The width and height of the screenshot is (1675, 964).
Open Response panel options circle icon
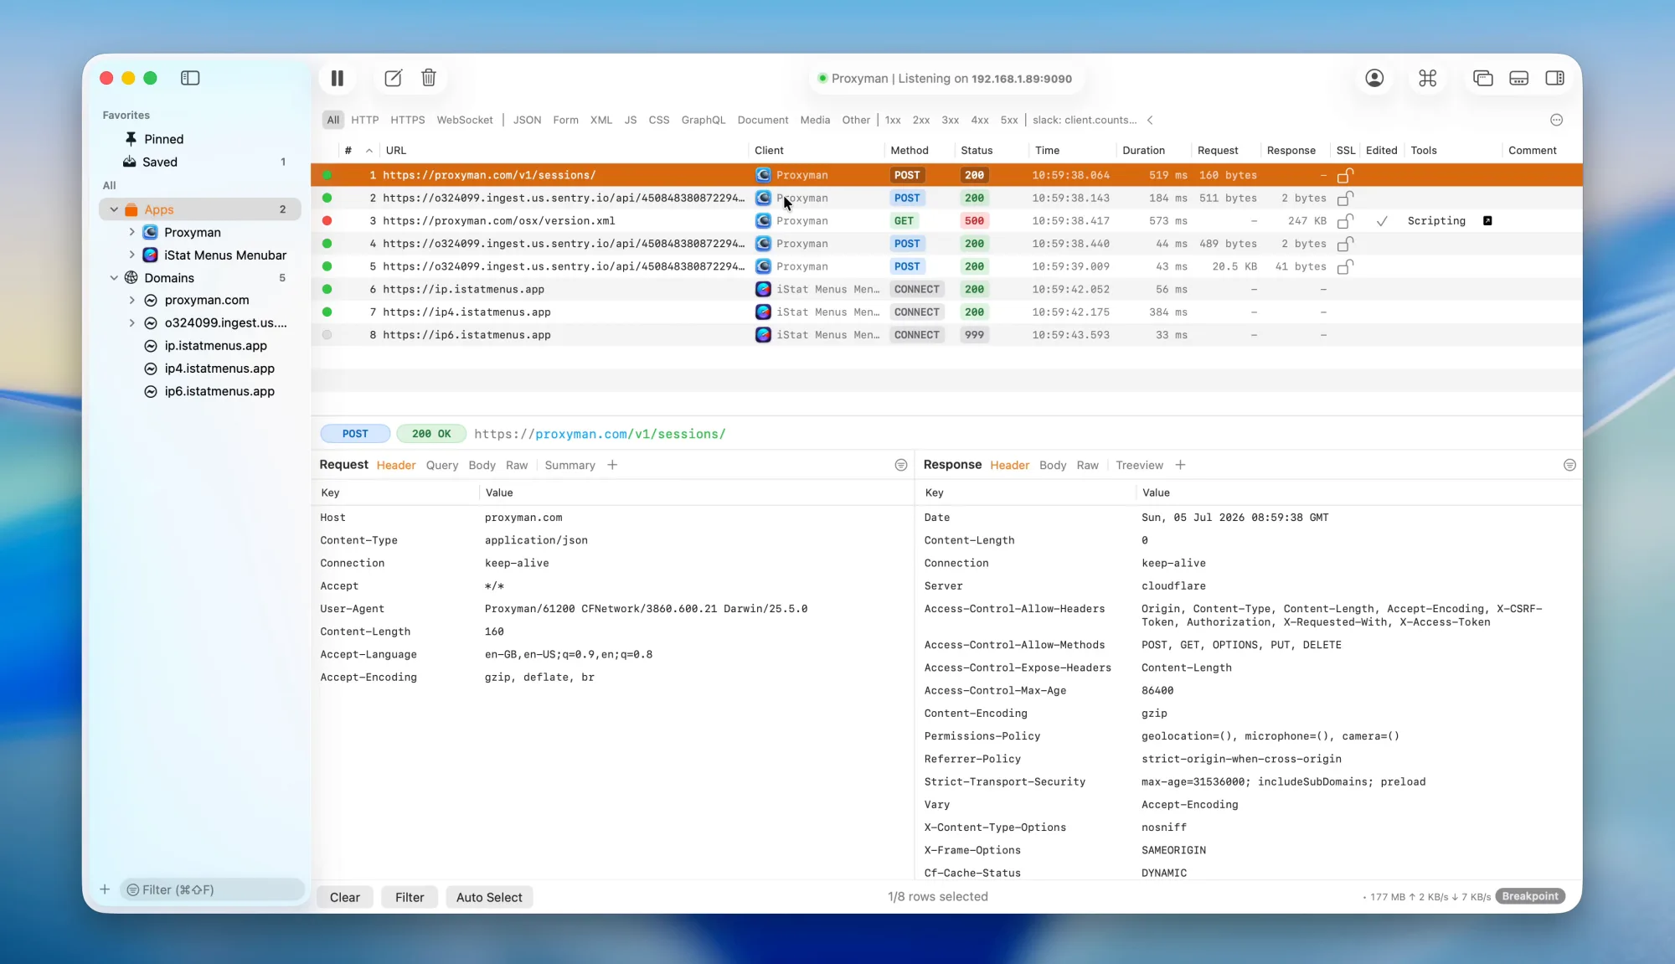tap(1569, 465)
